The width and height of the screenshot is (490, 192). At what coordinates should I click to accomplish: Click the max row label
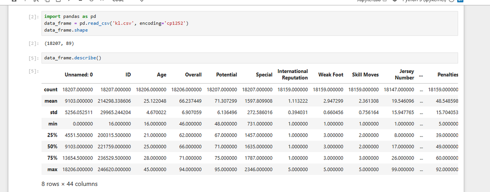point(52,170)
